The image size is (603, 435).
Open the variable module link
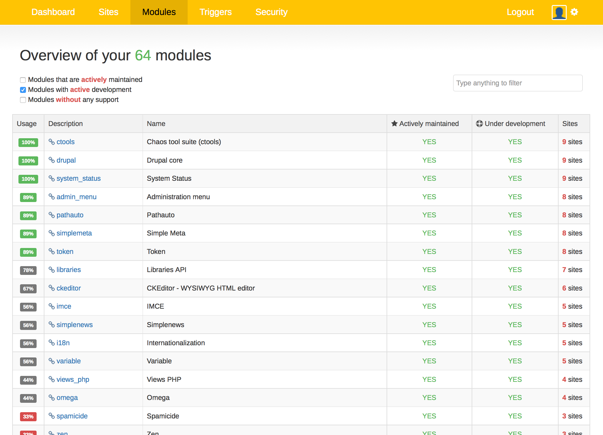point(68,361)
